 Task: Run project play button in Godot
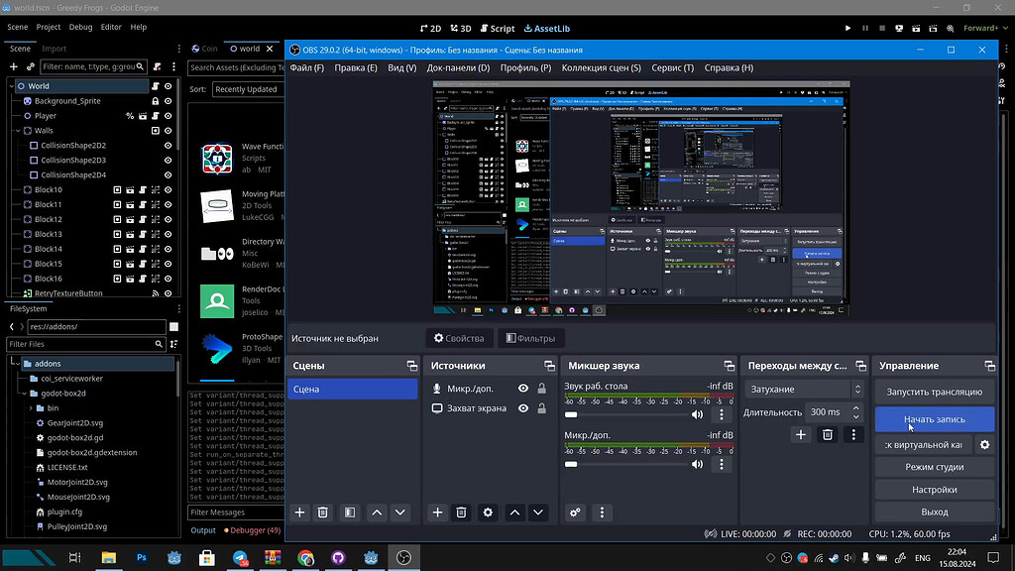(x=848, y=28)
